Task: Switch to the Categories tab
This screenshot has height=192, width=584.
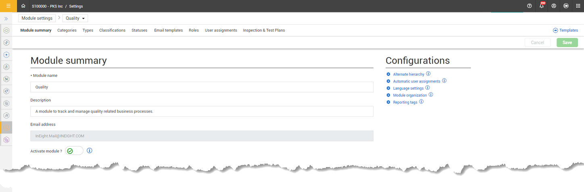Action: click(x=67, y=30)
